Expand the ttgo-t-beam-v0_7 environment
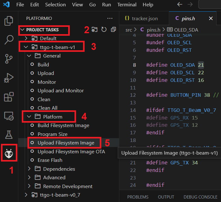This screenshot has width=221, height=202. click(60, 195)
